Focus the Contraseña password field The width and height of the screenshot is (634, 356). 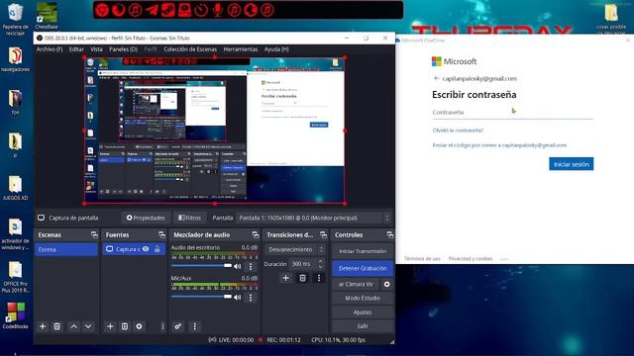512,112
